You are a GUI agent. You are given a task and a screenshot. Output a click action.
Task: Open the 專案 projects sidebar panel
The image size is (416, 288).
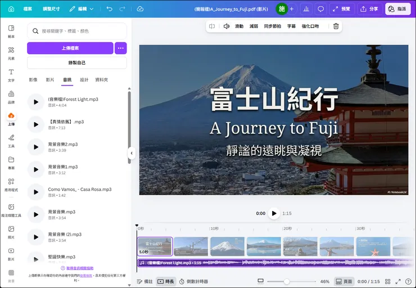[x=11, y=163]
